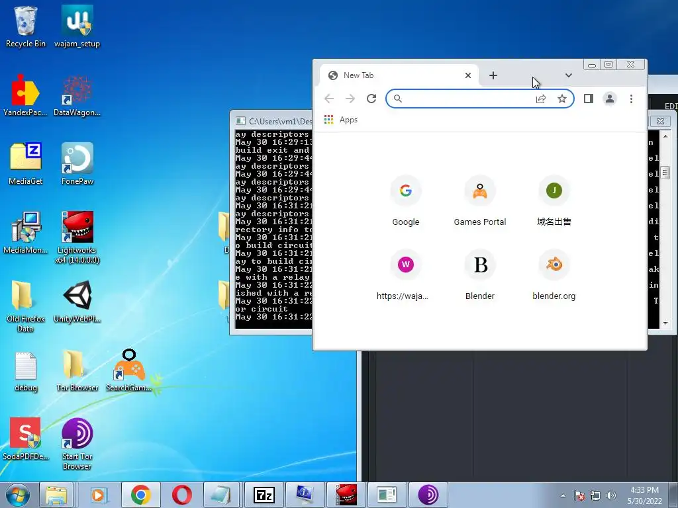This screenshot has height=508, width=678.
Task: Open the Windows Start menu
Action: pos(18,495)
